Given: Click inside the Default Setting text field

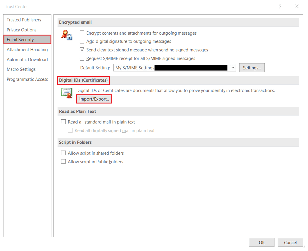Looking at the screenshot, I should click(x=171, y=68).
